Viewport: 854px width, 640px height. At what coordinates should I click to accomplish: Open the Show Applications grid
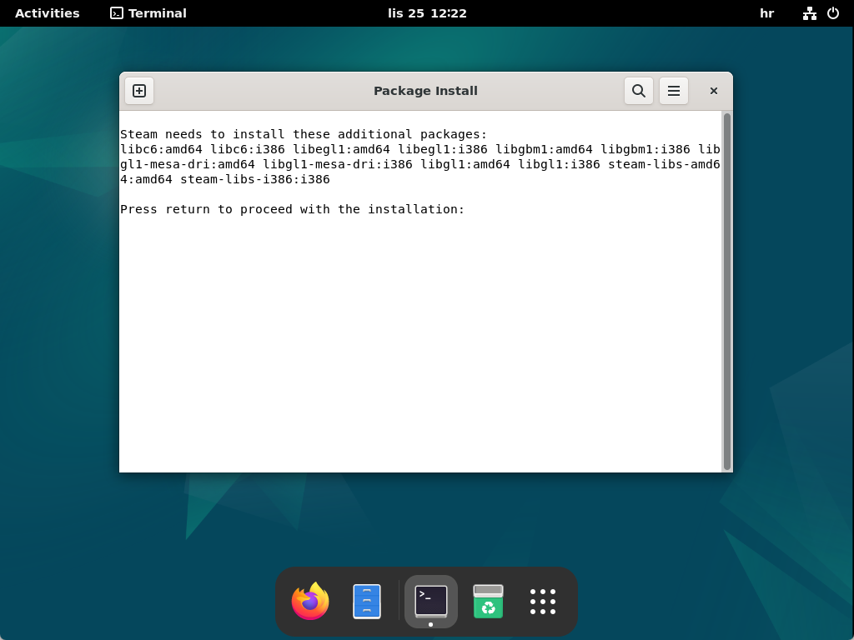point(542,601)
